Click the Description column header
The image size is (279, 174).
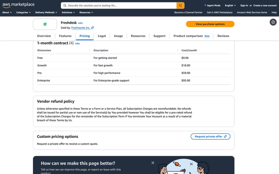101,50
